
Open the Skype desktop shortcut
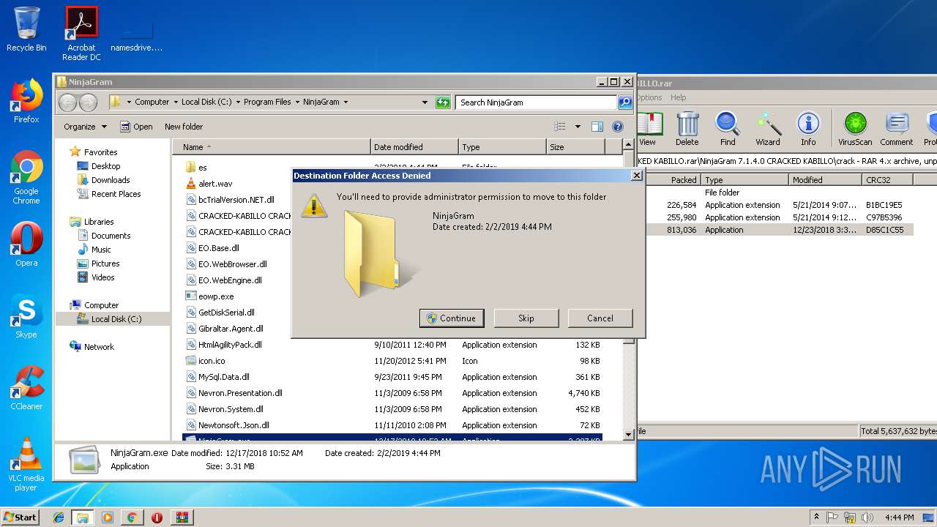[26, 316]
